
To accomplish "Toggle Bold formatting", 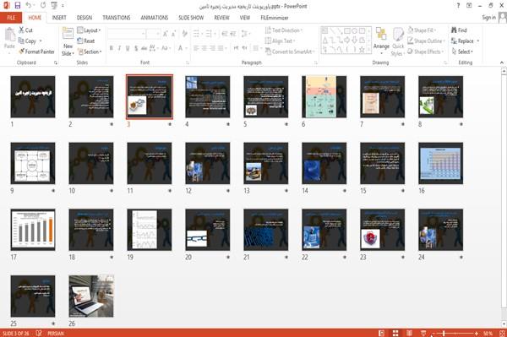I will [x=112, y=48].
